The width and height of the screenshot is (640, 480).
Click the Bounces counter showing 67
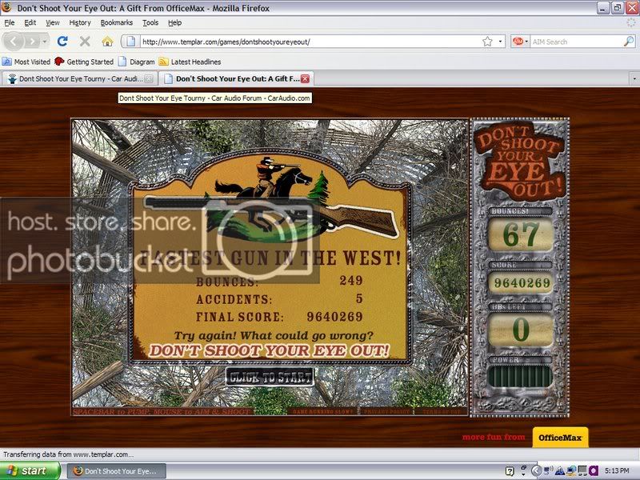click(x=521, y=234)
